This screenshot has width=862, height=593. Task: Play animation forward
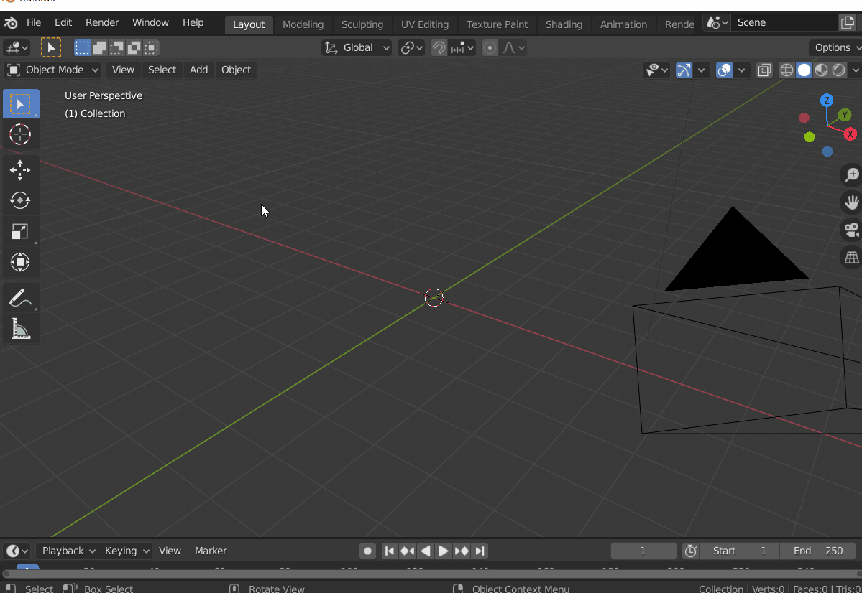[443, 551]
